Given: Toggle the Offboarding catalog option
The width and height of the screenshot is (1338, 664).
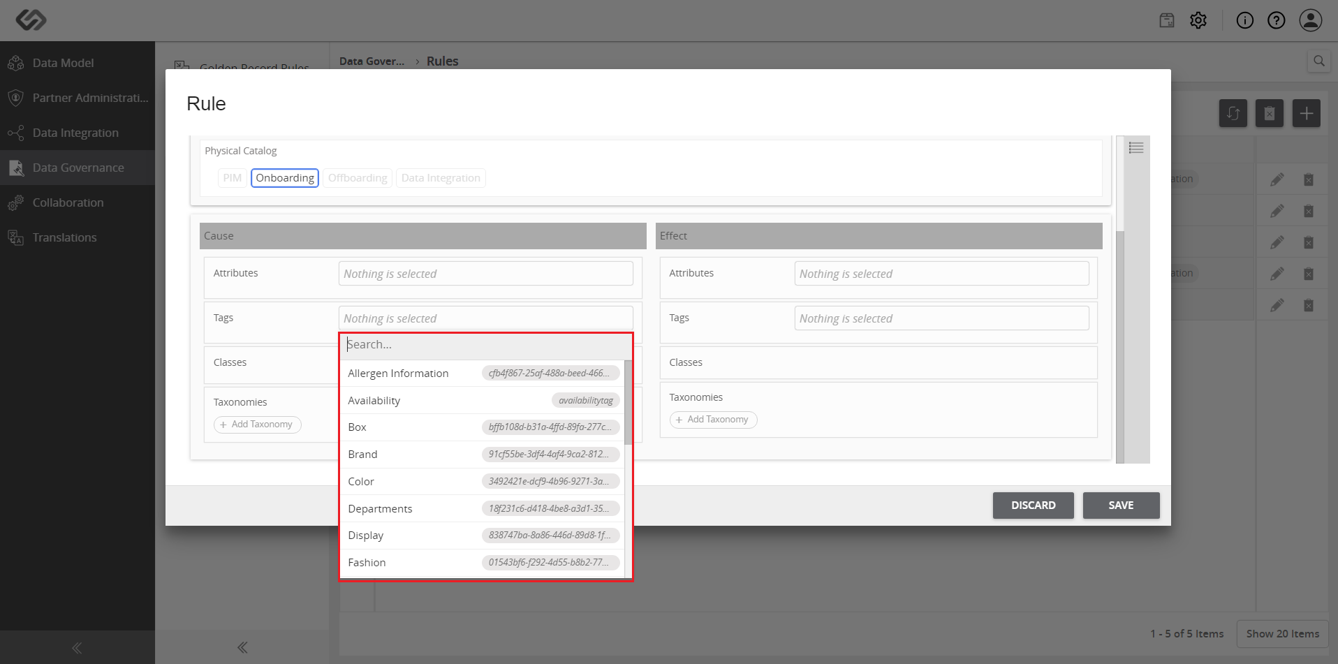Looking at the screenshot, I should [x=358, y=178].
